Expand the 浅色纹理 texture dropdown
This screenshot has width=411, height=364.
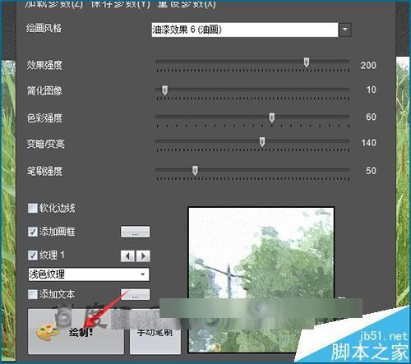[142, 274]
